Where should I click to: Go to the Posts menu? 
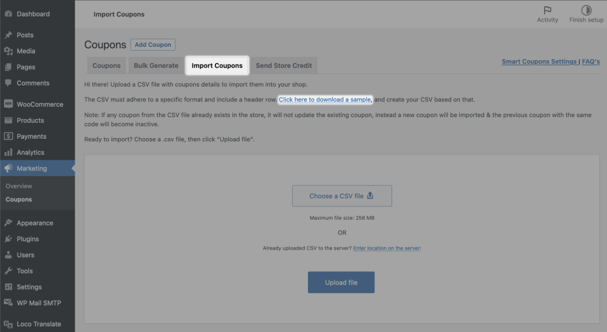(25, 35)
